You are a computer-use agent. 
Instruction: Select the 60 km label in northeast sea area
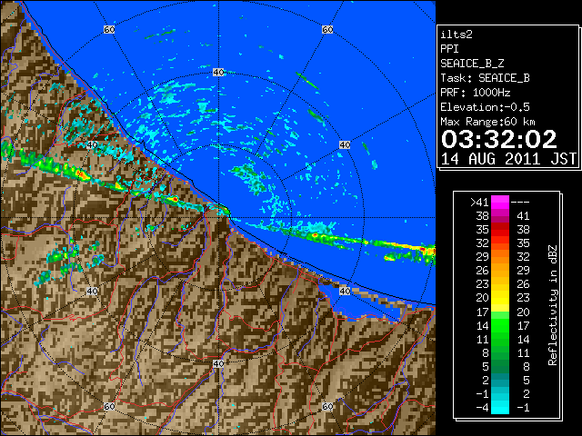click(327, 29)
